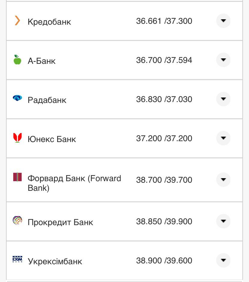Screen dimensions: 249x282
Task: Click the Юнекс Банк red logo
Action: 17,138
